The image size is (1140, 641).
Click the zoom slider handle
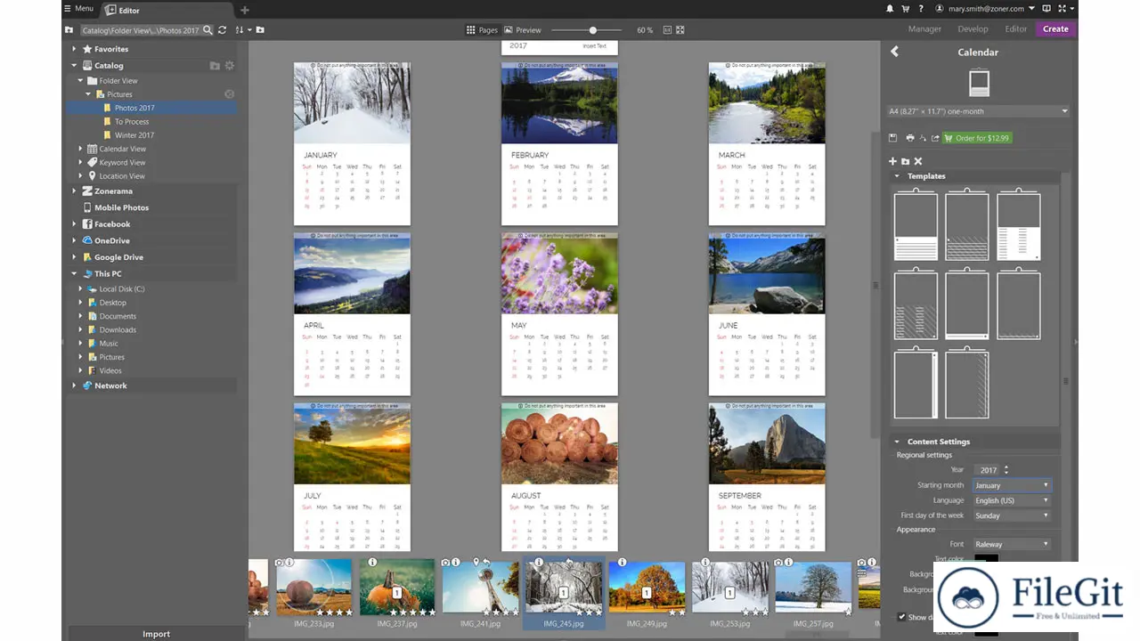(x=593, y=30)
